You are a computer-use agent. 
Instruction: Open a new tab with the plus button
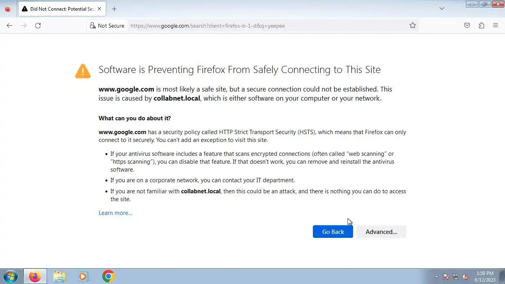114,9
